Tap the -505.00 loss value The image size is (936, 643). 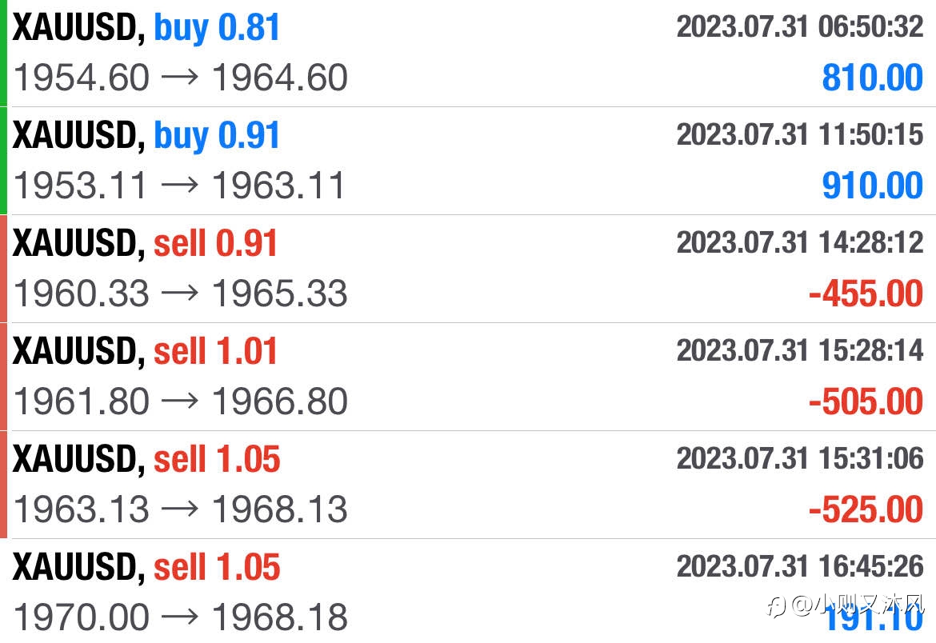coord(866,401)
